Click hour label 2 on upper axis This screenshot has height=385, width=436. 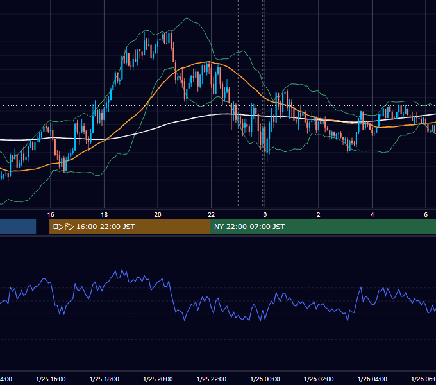coord(319,215)
